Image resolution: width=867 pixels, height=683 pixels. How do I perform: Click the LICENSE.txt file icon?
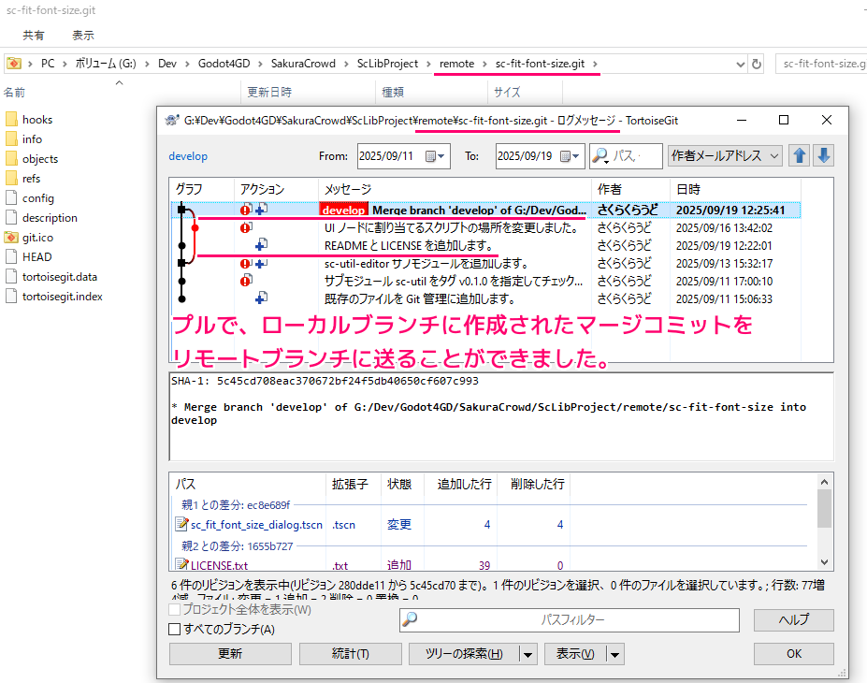[x=181, y=565]
